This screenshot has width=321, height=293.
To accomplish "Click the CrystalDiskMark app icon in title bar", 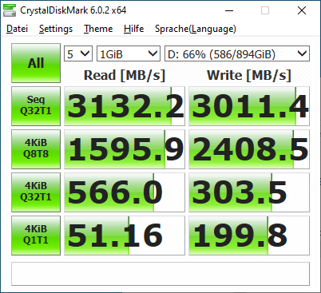I will pos(10,10).
